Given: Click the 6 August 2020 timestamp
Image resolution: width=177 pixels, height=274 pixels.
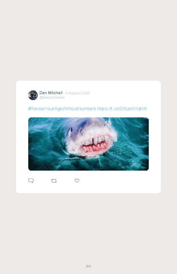Looking at the screenshot, I should tap(78, 93).
